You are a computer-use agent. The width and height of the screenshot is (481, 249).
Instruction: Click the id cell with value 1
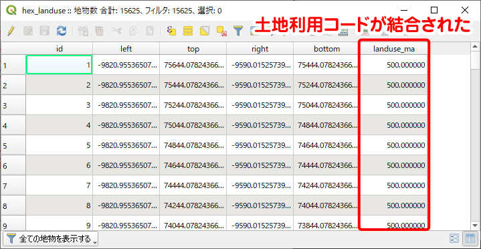pyautogui.click(x=59, y=65)
